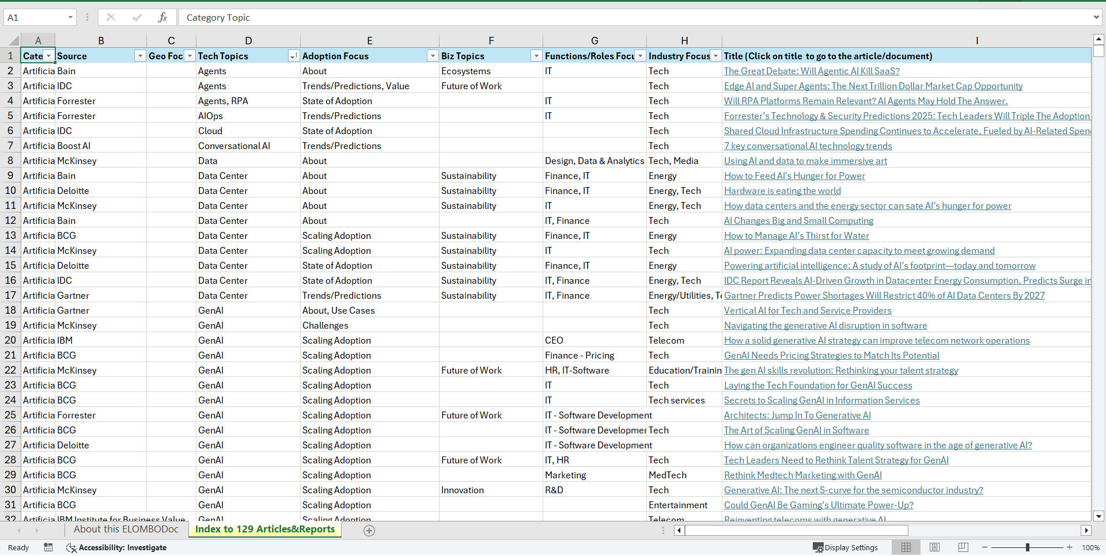Click the zoom out minus icon
Viewport: 1106px width, 556px height.
tap(985, 547)
